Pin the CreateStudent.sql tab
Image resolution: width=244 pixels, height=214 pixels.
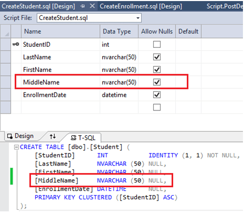tap(82, 6)
